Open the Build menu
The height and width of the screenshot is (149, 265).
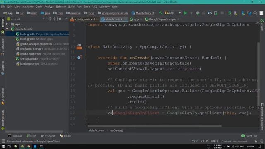71,7
